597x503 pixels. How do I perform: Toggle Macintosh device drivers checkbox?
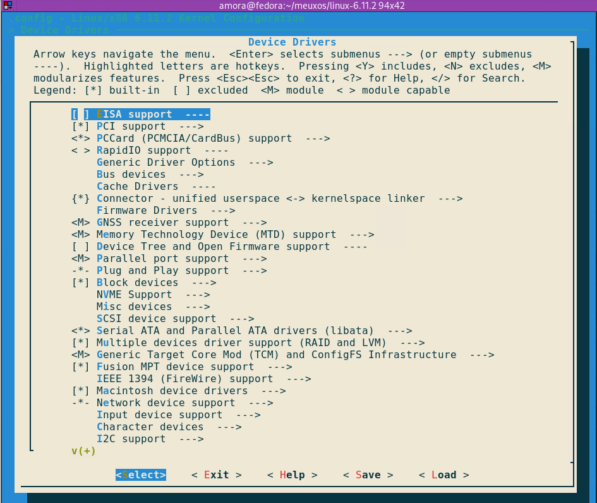click(81, 391)
